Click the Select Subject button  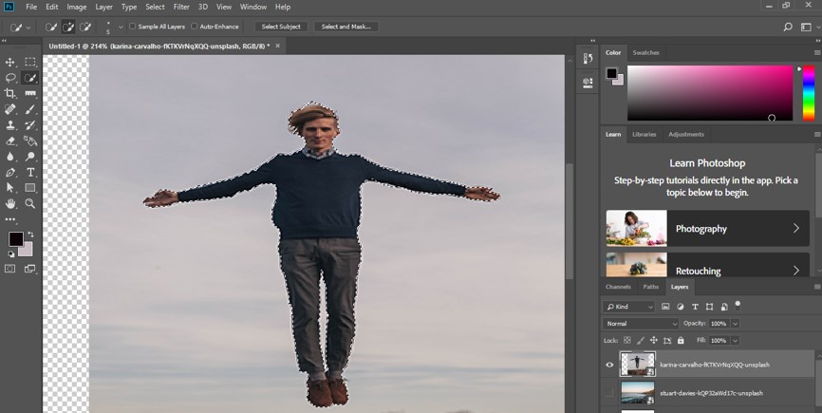click(281, 27)
